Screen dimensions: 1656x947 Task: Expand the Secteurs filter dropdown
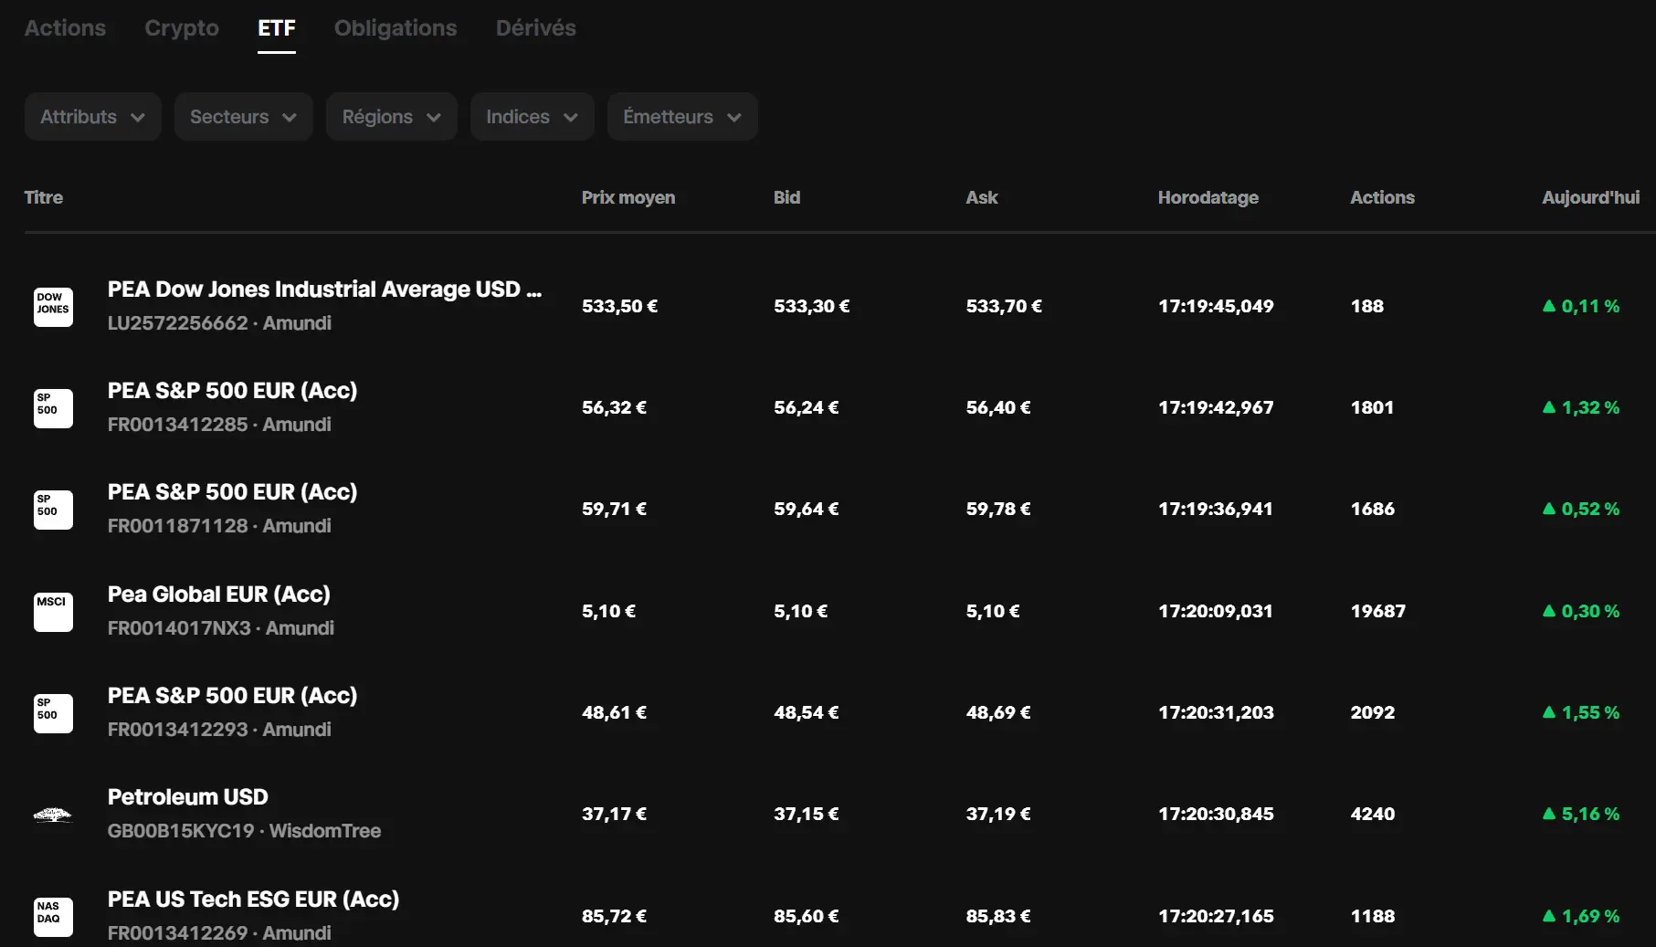(244, 117)
